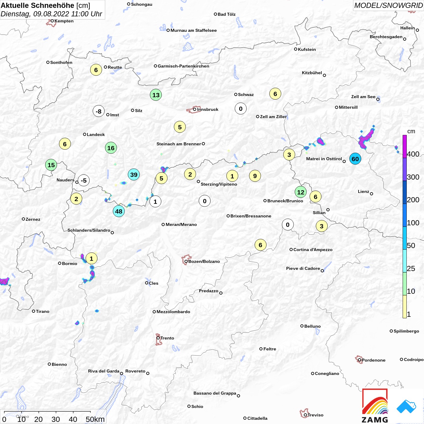The height and width of the screenshot is (424, 424).
Task: Click the blue house-shaped logo beside ZAMG
Action: (406, 406)
